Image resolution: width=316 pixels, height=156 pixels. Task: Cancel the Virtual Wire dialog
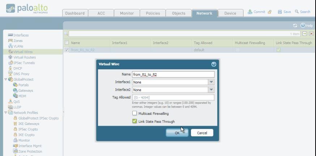pos(202,133)
